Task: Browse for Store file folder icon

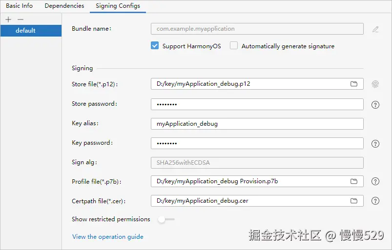Action: [x=354, y=84]
